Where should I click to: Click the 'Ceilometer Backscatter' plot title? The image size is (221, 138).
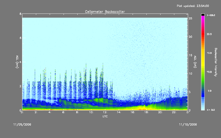[105, 12]
